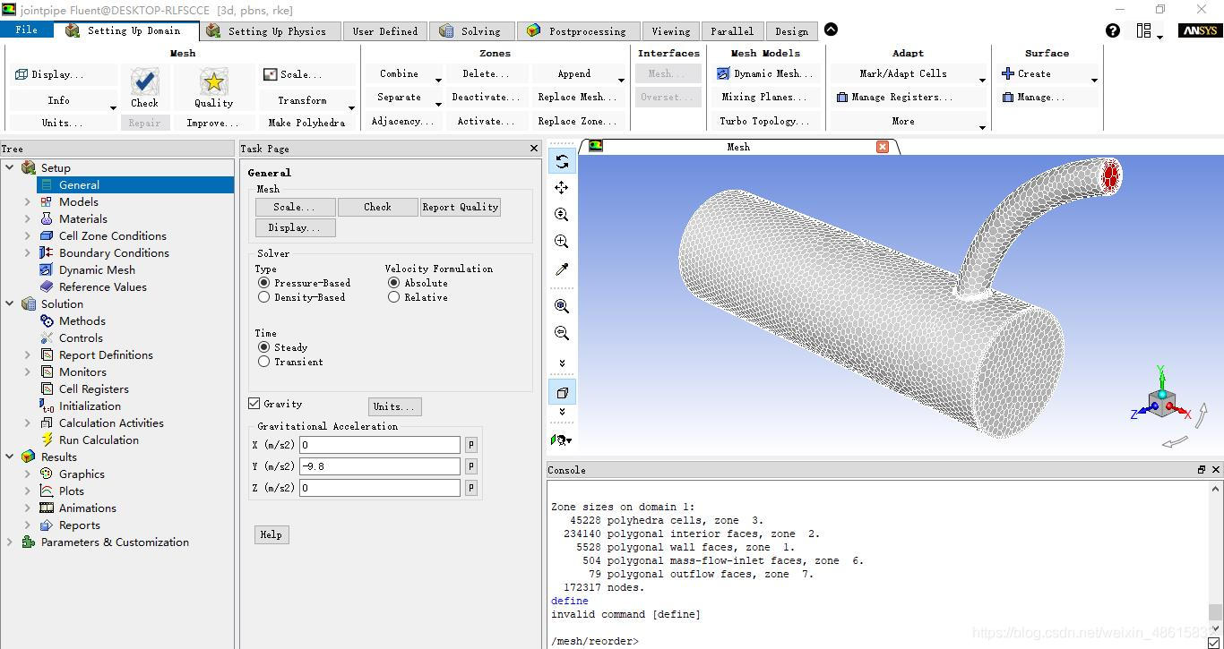Select the rotate view tool
Screen dimensions: 1224x649
[x=562, y=161]
